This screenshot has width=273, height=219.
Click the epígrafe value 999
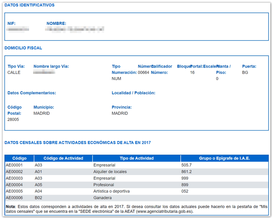tap(185, 178)
